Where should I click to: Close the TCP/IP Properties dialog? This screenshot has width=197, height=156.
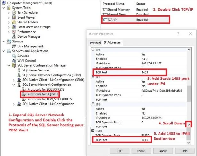click(190, 33)
